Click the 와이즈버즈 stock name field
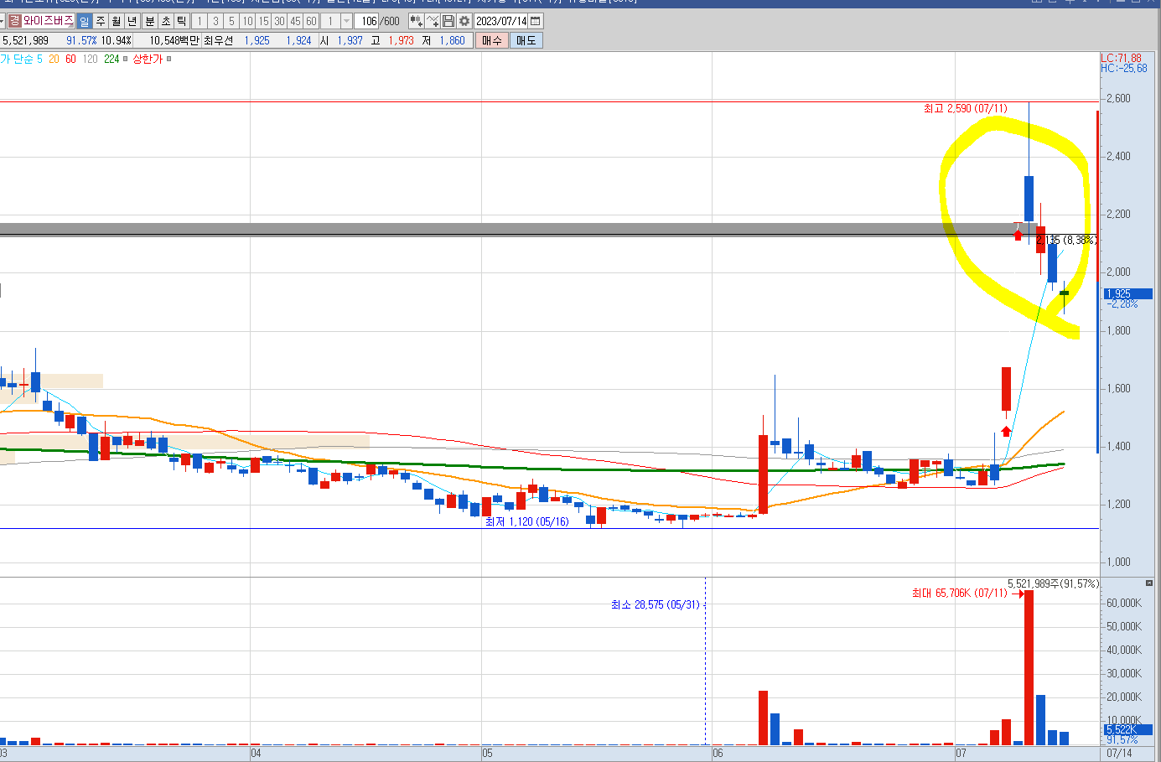 click(x=48, y=21)
